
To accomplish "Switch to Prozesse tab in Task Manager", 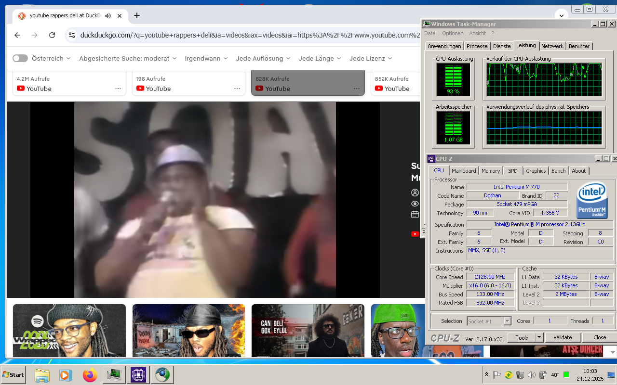I will click(x=477, y=46).
